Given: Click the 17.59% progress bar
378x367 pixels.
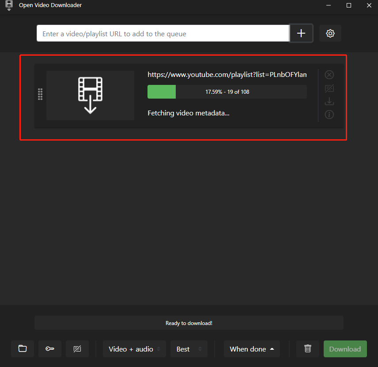Looking at the screenshot, I should tap(227, 92).
